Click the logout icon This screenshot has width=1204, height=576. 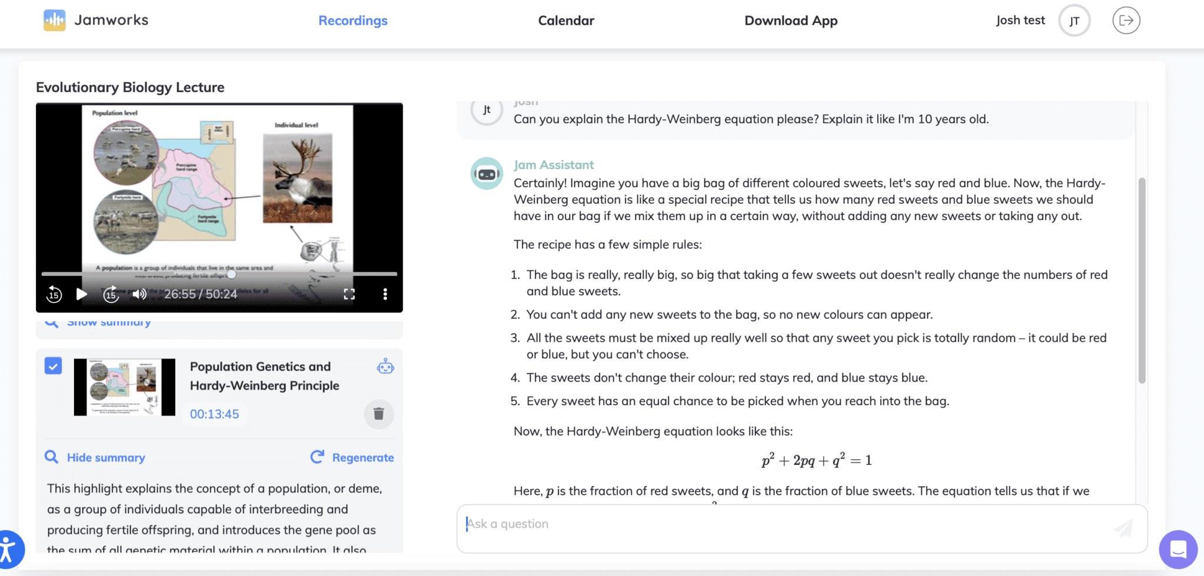(x=1126, y=21)
